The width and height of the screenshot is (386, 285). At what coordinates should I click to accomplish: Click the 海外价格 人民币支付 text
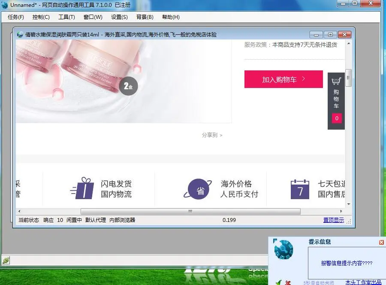(x=239, y=189)
